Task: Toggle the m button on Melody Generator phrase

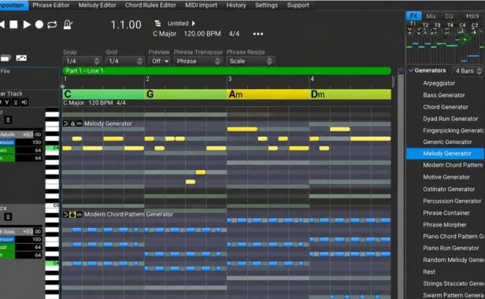Action: tap(80, 124)
